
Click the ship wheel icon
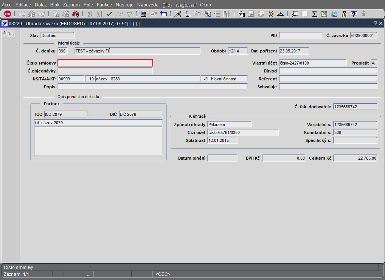(x=270, y=14)
